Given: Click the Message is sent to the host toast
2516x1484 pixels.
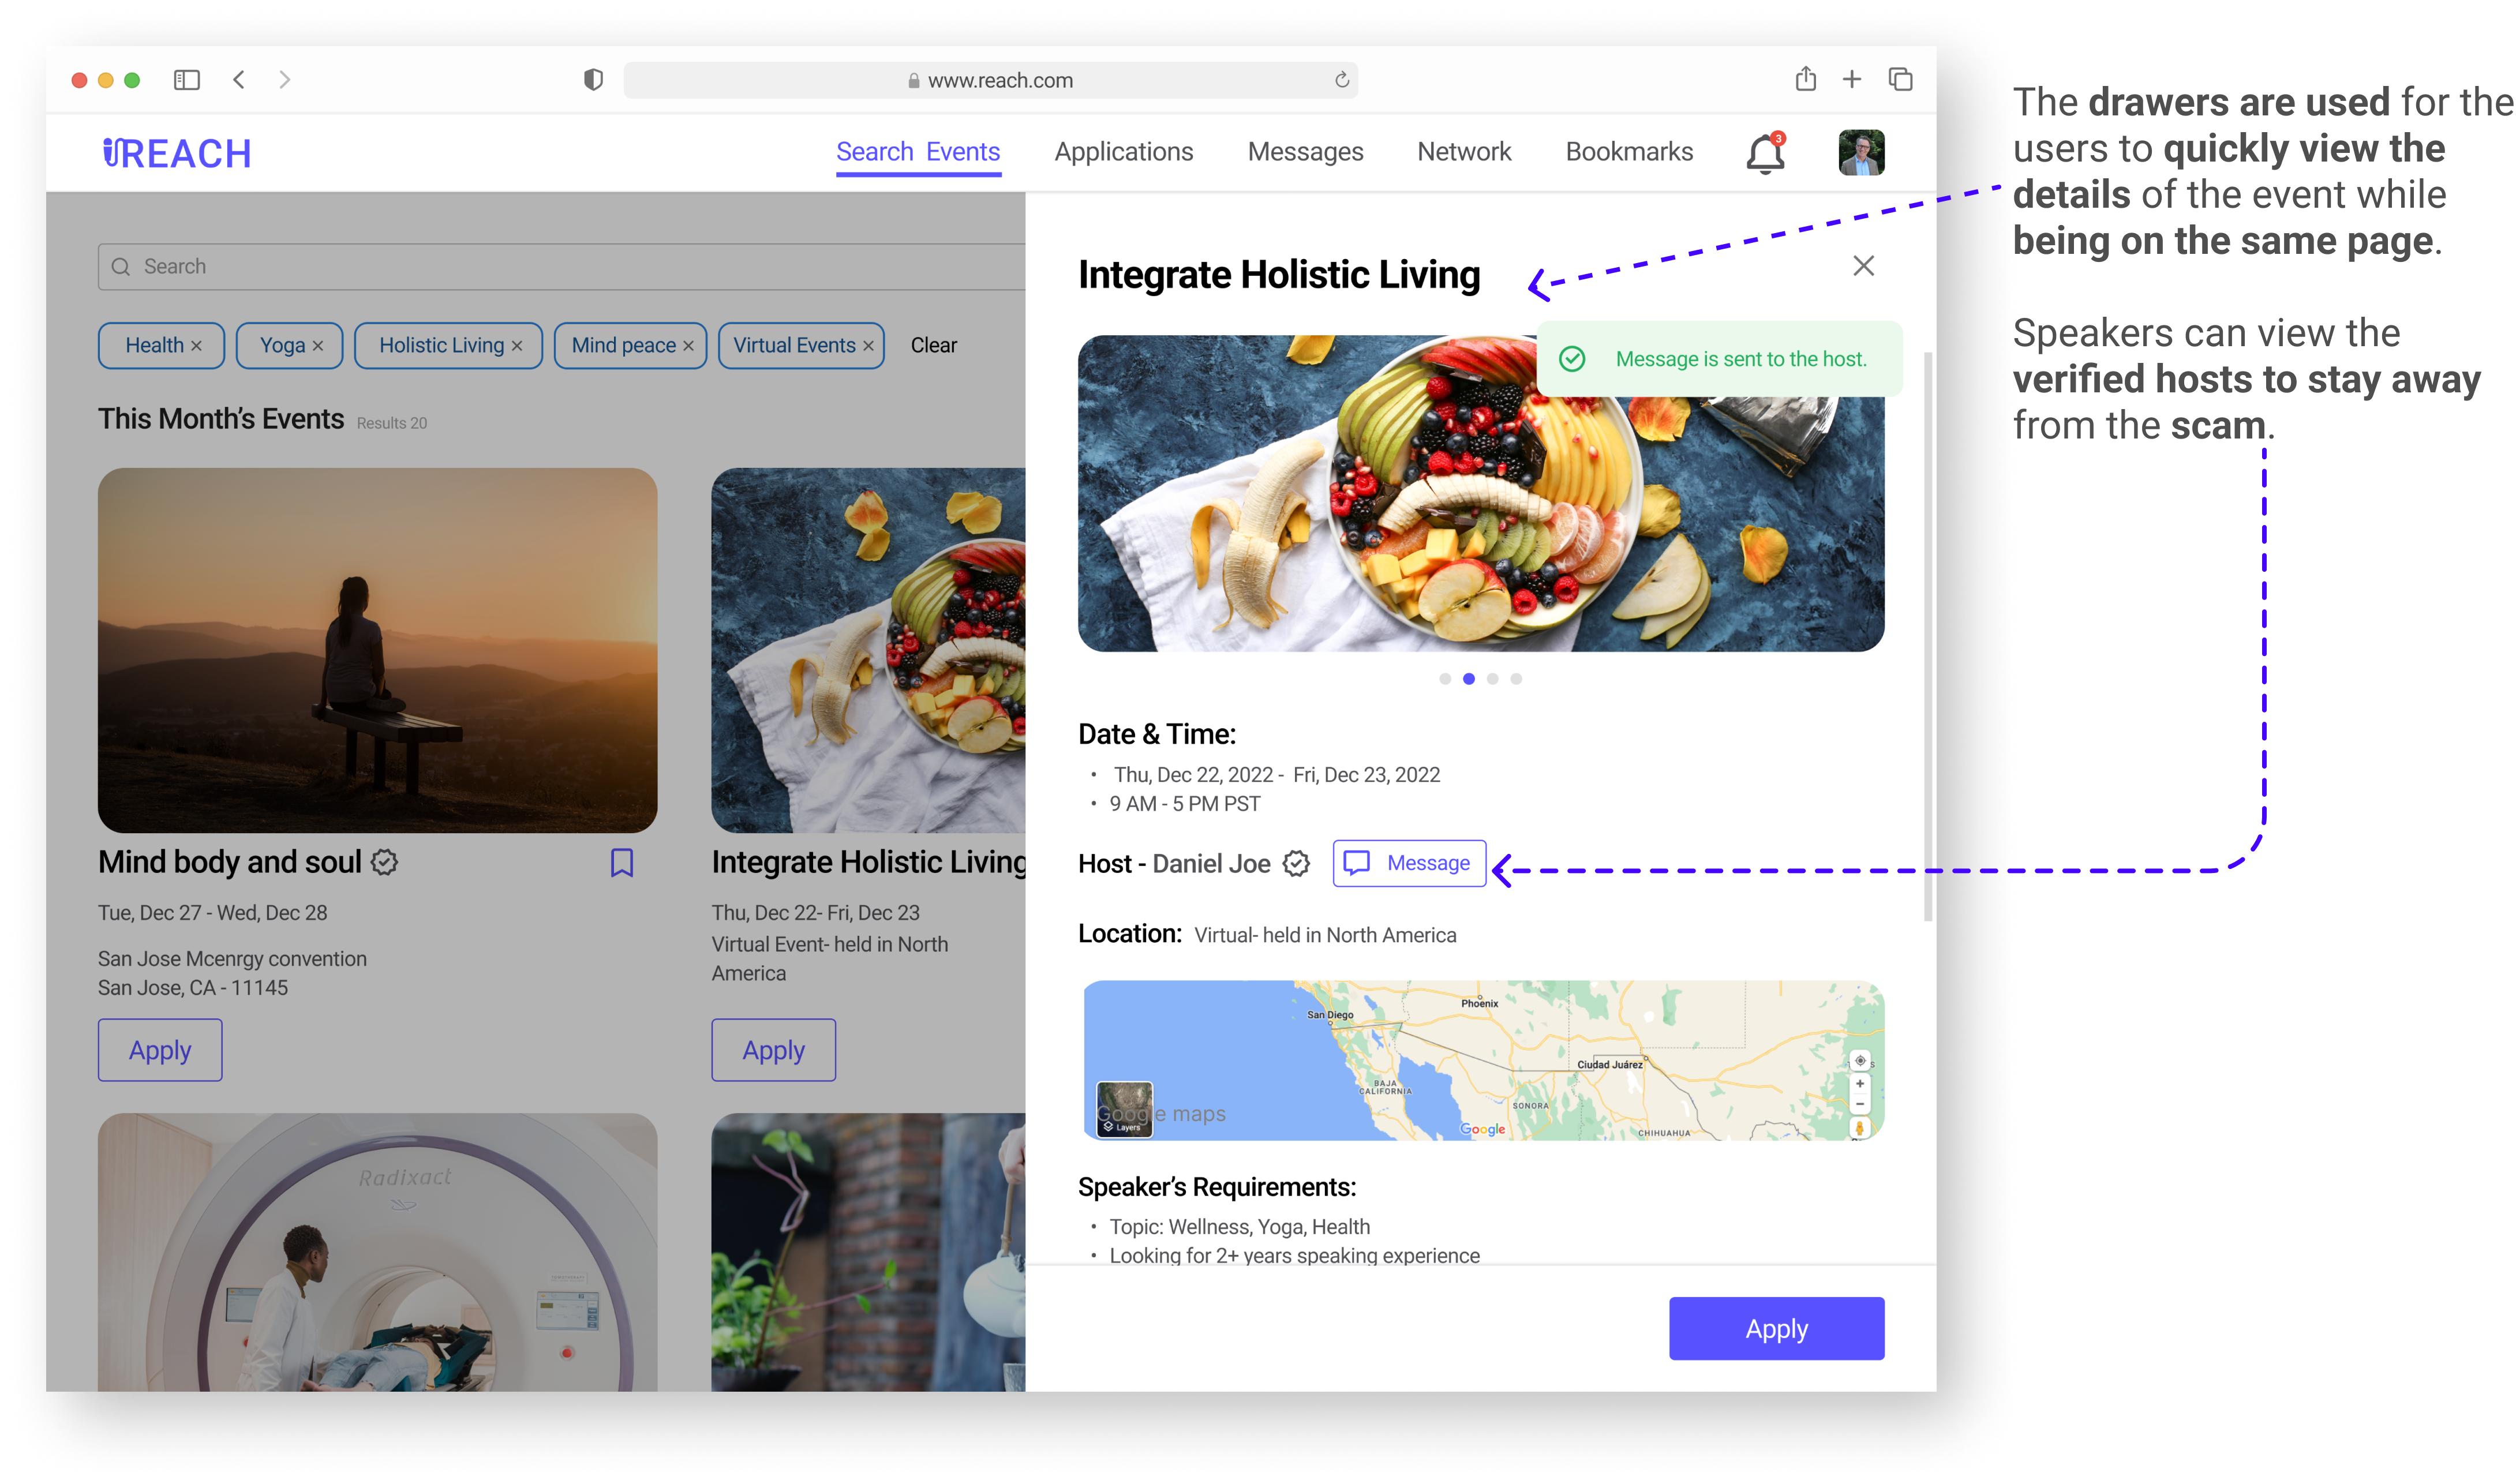Looking at the screenshot, I should click(x=1719, y=359).
